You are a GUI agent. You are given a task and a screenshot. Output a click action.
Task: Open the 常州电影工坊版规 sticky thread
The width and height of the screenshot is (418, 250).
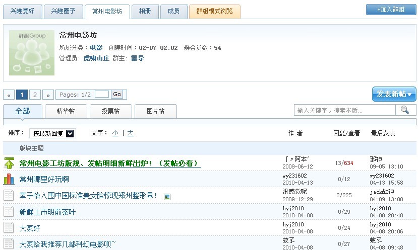pos(110,163)
